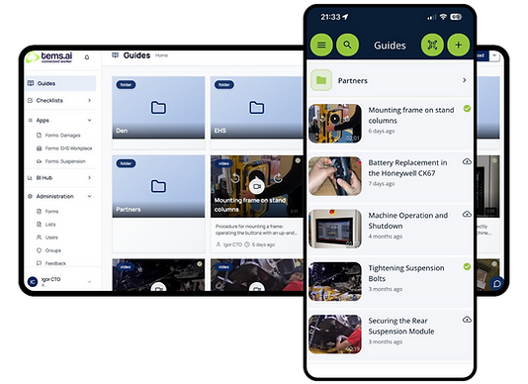Open Battery Replacement in the Honeywell CK67 guide

(407, 168)
